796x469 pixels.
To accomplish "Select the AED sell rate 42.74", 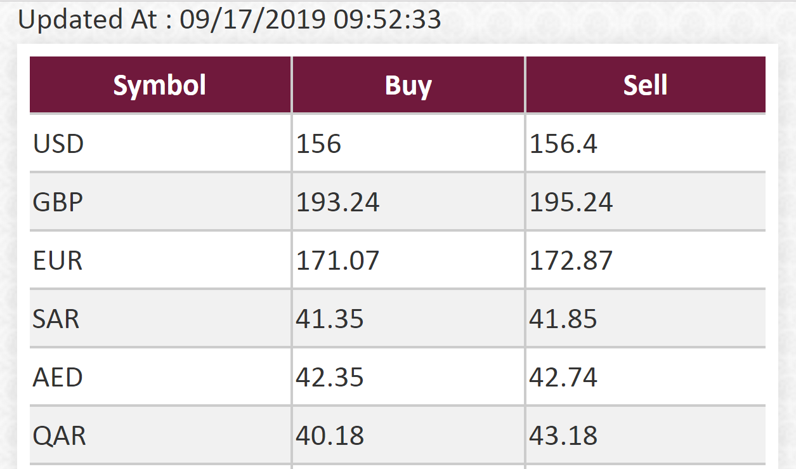I will click(x=563, y=378).
